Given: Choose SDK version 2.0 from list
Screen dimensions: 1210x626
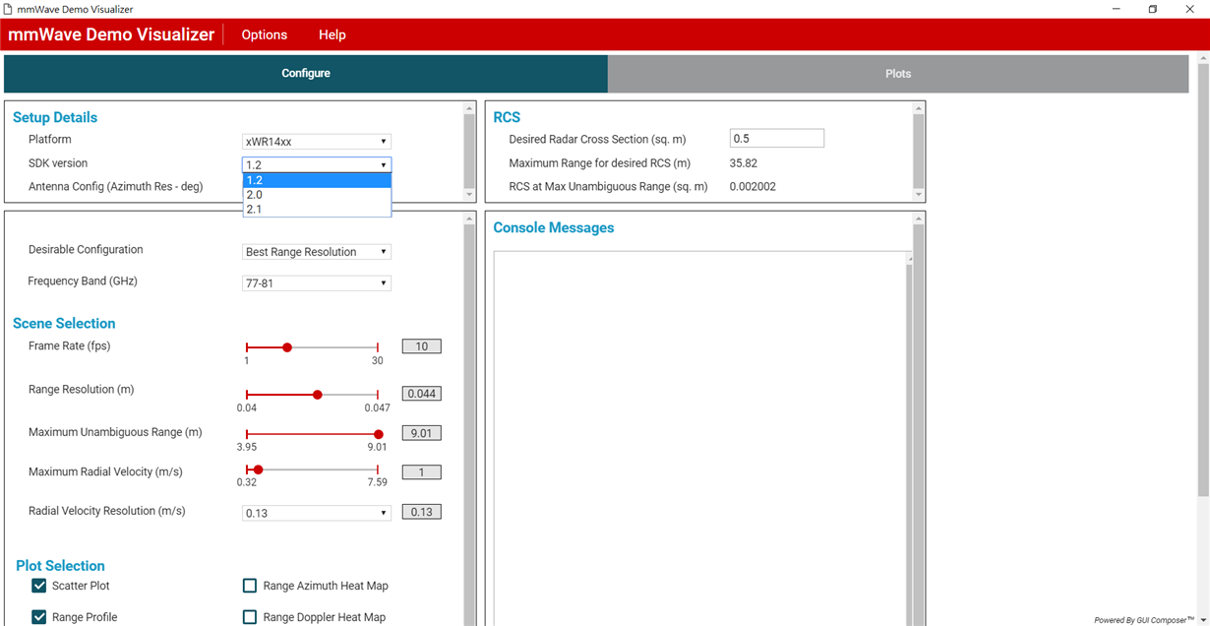Looking at the screenshot, I should click(317, 195).
